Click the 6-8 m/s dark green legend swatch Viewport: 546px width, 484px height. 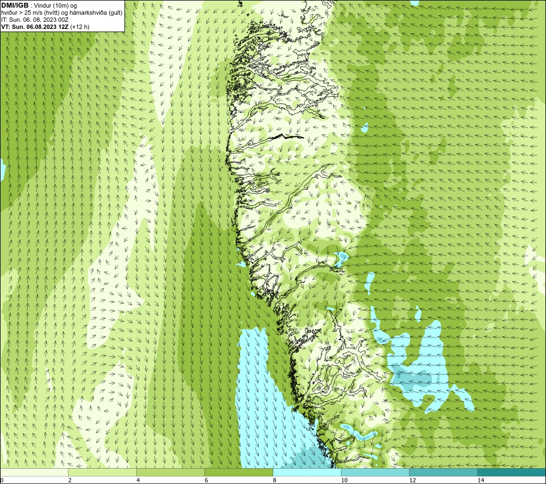pos(239,472)
